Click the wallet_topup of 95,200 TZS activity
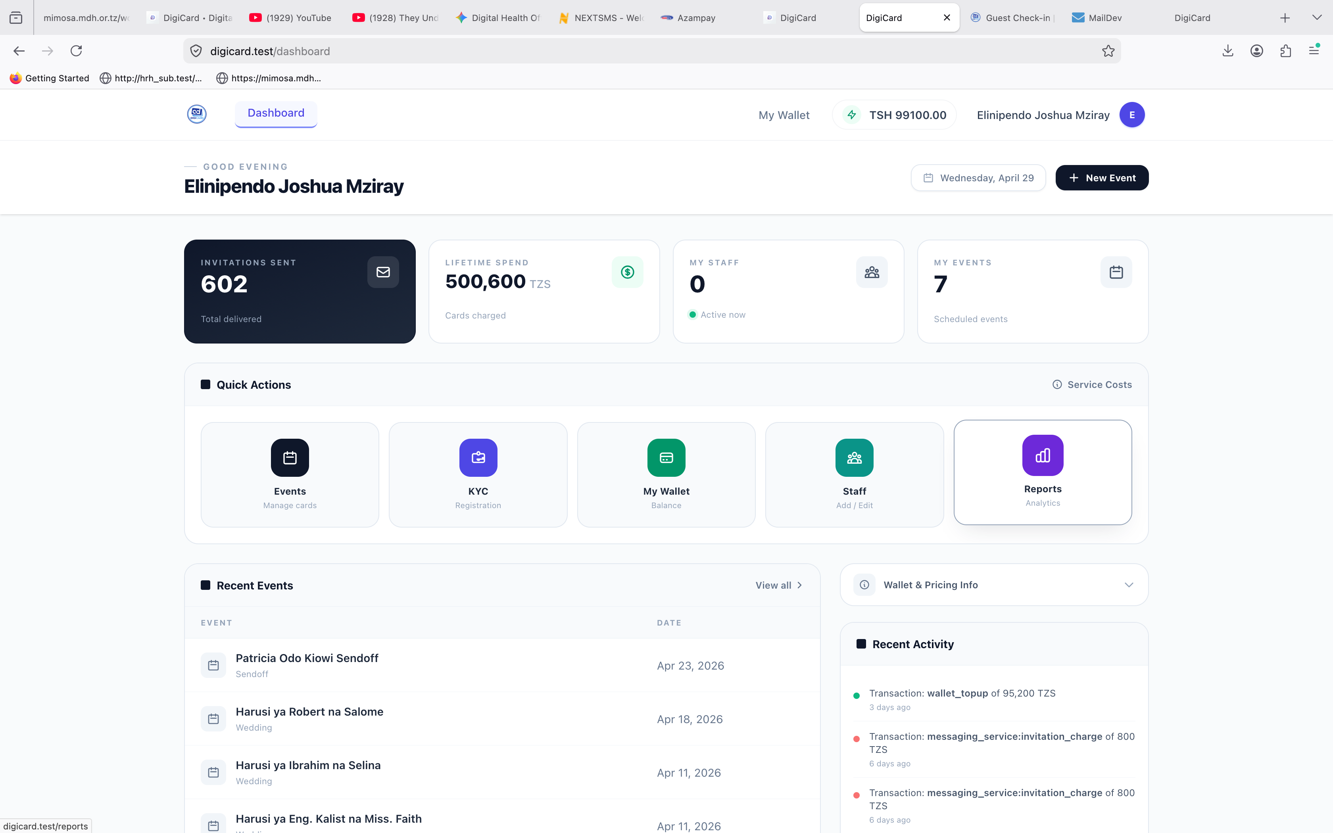This screenshot has width=1333, height=833. [994, 700]
